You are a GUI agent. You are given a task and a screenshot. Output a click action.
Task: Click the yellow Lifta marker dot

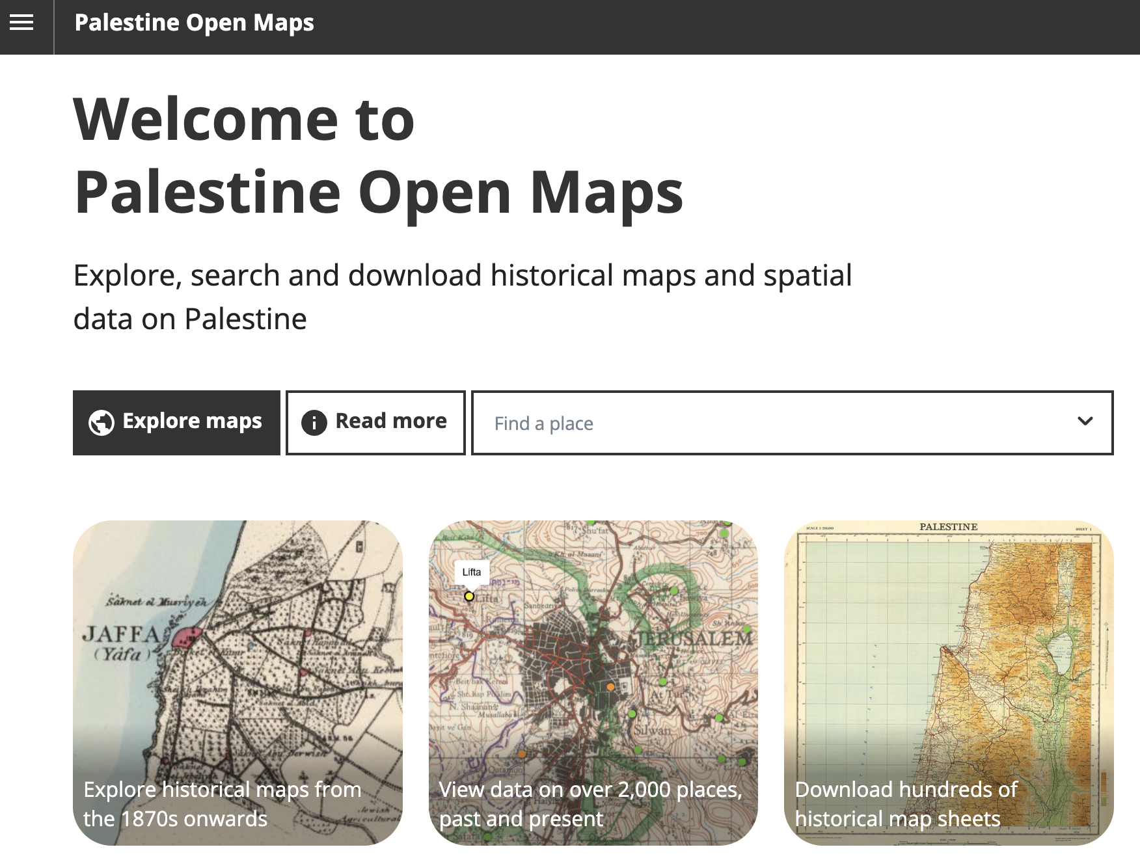click(469, 596)
